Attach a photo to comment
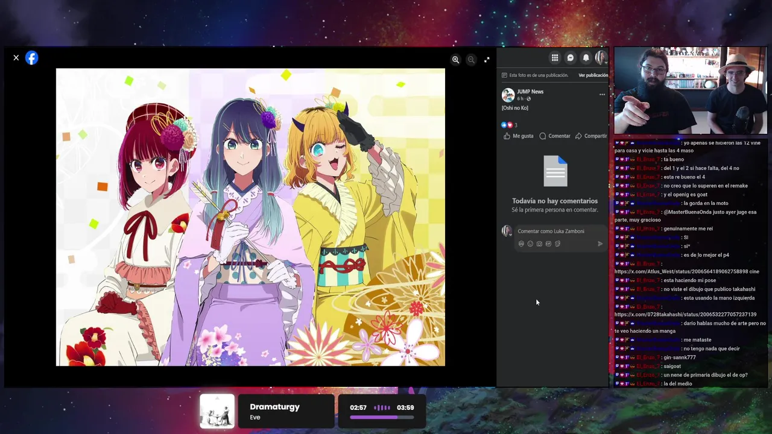 (x=539, y=244)
